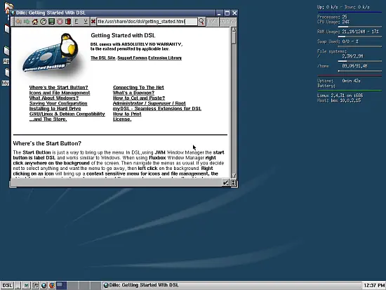386x290 pixels.
Task: Click the vertical scrollbar down arrow
Action: [234, 176]
